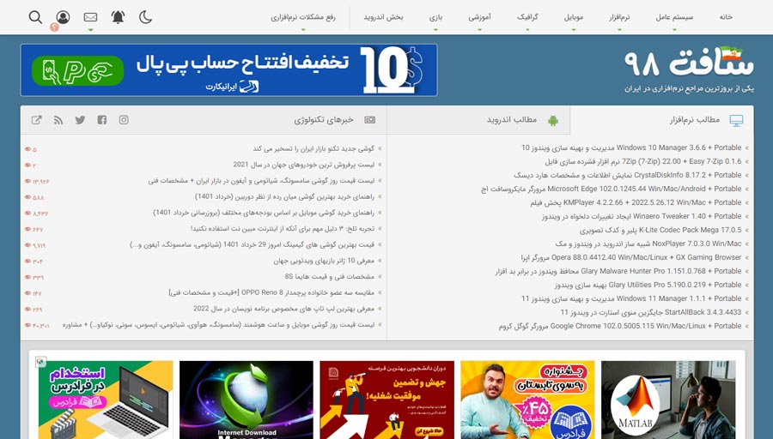The image size is (773, 439).
Task: Open the Instagram icon in news header
Action: click(x=124, y=120)
